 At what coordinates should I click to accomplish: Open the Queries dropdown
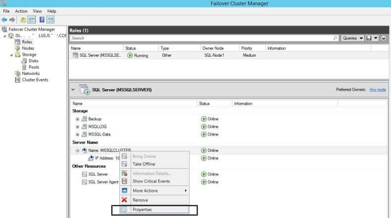tap(353, 38)
